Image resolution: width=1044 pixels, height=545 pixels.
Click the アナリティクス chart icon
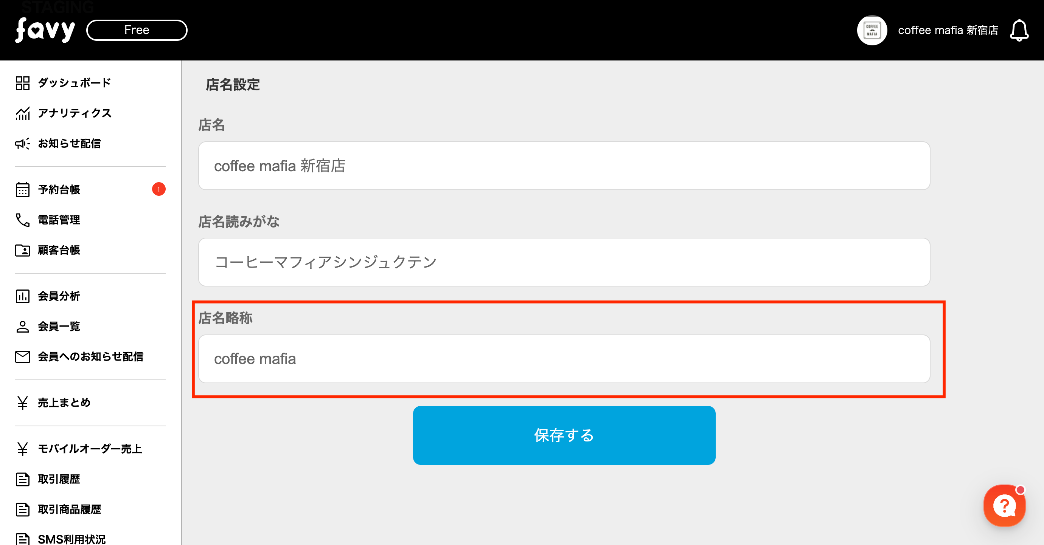point(23,113)
